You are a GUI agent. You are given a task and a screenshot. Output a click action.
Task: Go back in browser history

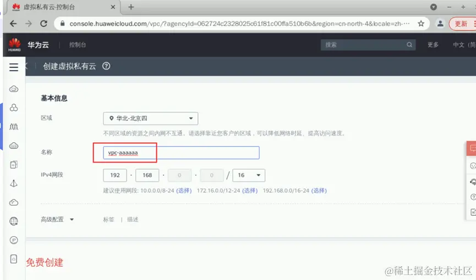coord(13,24)
